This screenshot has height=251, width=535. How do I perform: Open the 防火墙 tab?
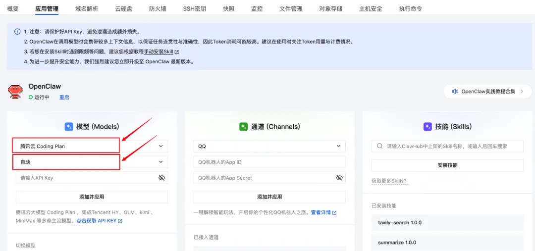pyautogui.click(x=158, y=9)
